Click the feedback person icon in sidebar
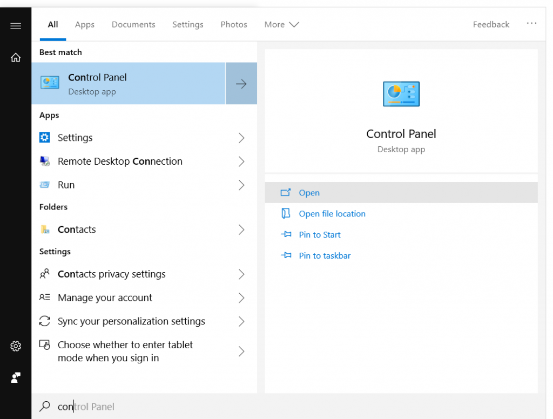553x419 pixels. click(16, 377)
